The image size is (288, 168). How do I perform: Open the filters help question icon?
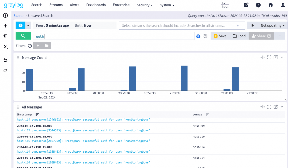tap(30, 46)
